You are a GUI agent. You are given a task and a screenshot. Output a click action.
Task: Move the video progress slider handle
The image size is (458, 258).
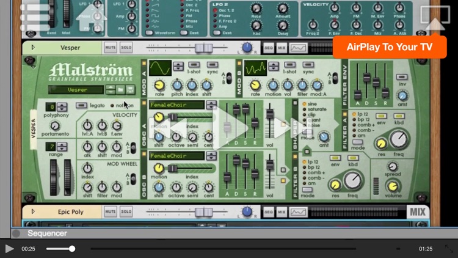(72, 249)
